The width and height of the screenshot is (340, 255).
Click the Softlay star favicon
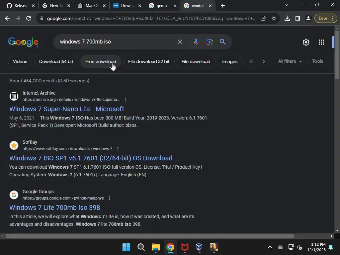coord(14,145)
